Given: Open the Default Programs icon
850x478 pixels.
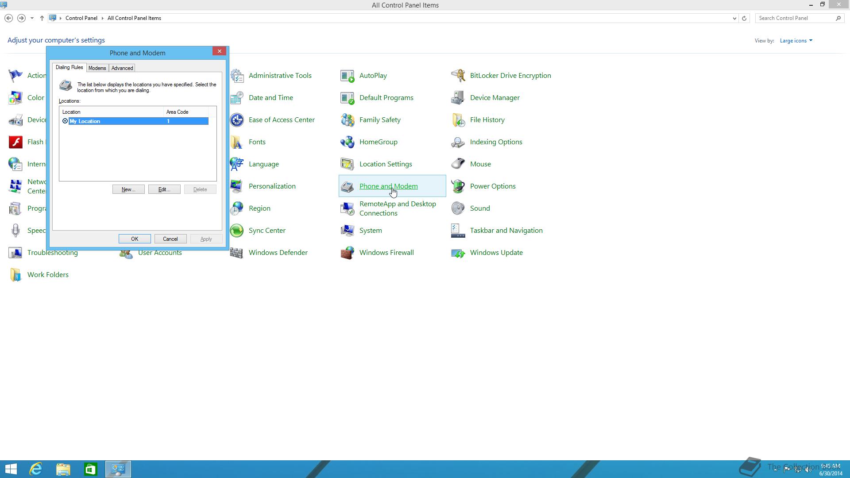Looking at the screenshot, I should 348,98.
